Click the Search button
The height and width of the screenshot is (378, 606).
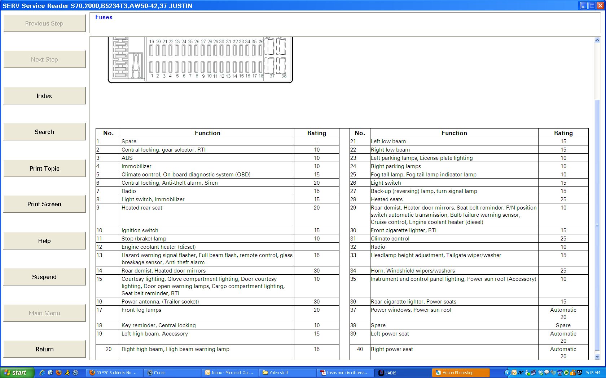(44, 132)
